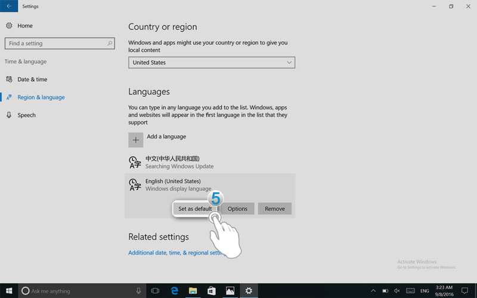
Task: Click the Home gear icon
Action: (9, 26)
